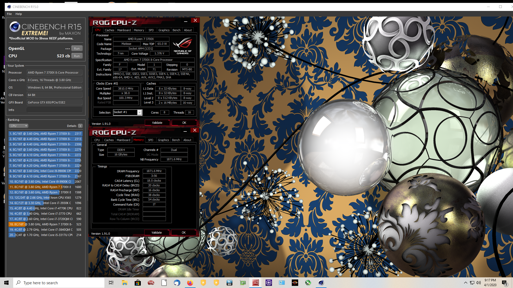Click the DRAM Frequency value 1871.6 MHz

click(154, 171)
